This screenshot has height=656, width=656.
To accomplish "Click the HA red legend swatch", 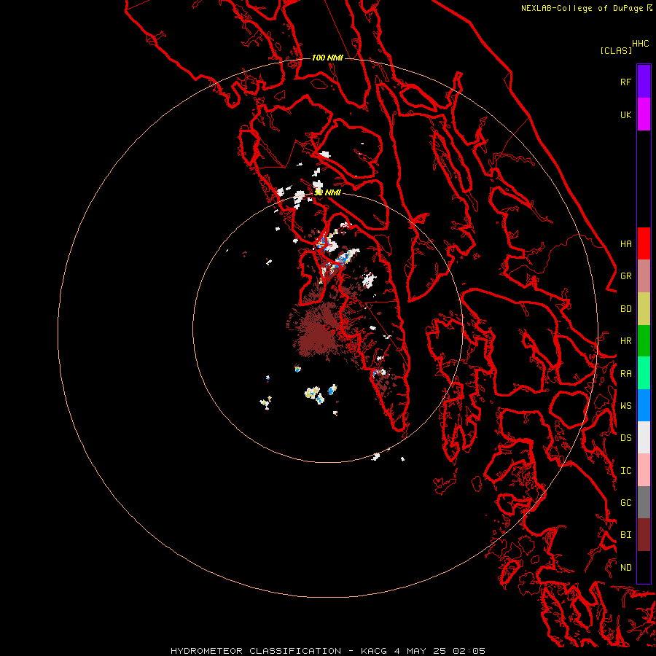I will pyautogui.click(x=644, y=243).
